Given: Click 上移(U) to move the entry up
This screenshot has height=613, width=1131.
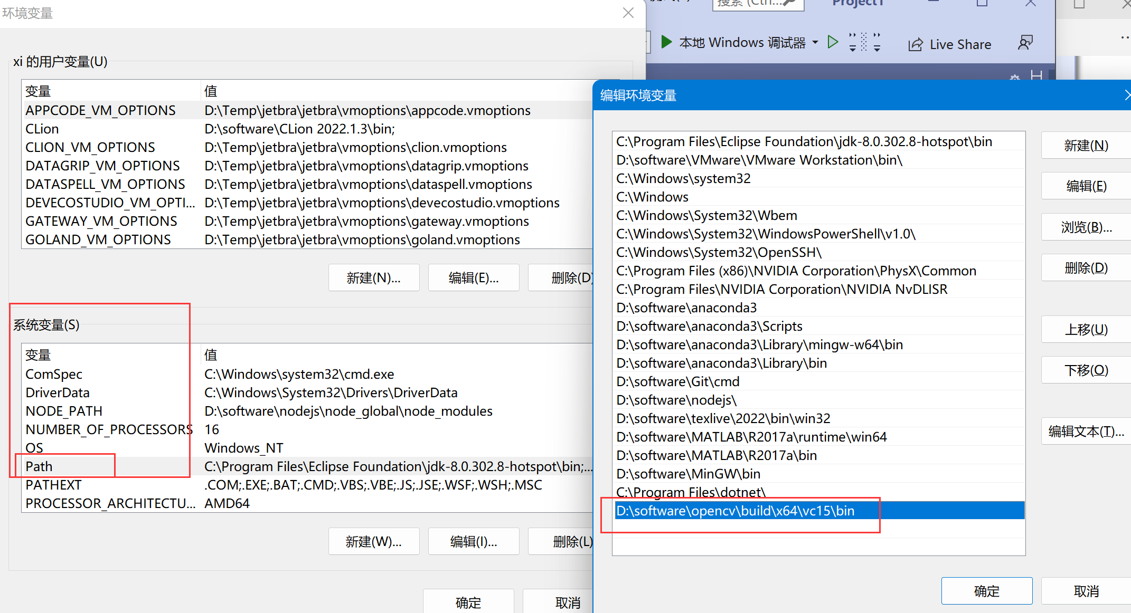Looking at the screenshot, I should 1086,330.
